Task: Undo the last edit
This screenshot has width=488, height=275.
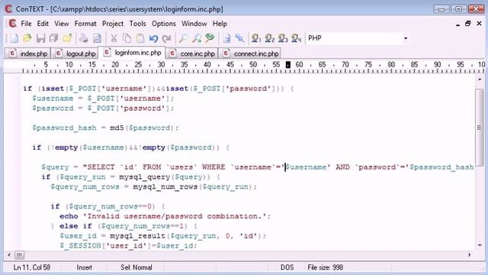Action: coord(153,38)
